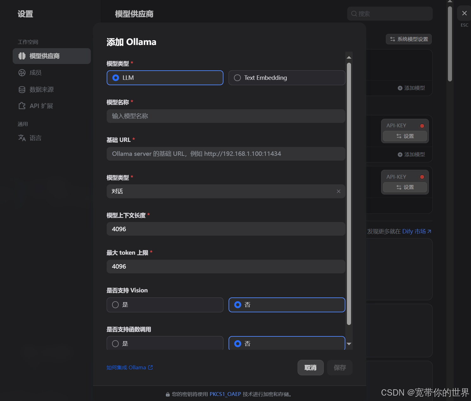Screen dimensions: 471x401
Task: Click the page scrollbar thumb at far right
Action: click(x=450, y=44)
